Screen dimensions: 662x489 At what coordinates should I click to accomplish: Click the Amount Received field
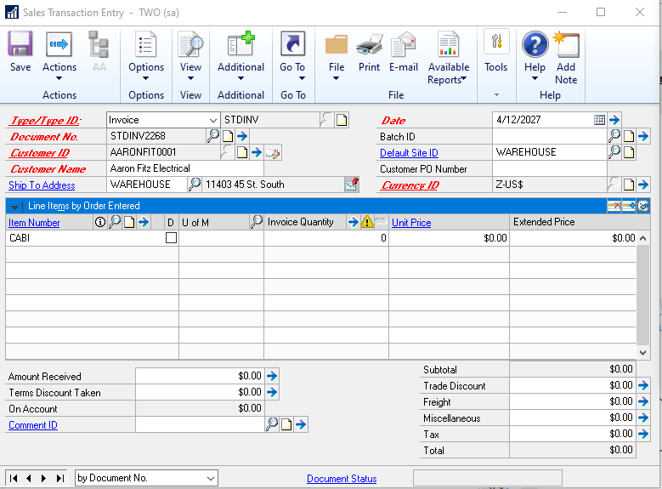199,376
